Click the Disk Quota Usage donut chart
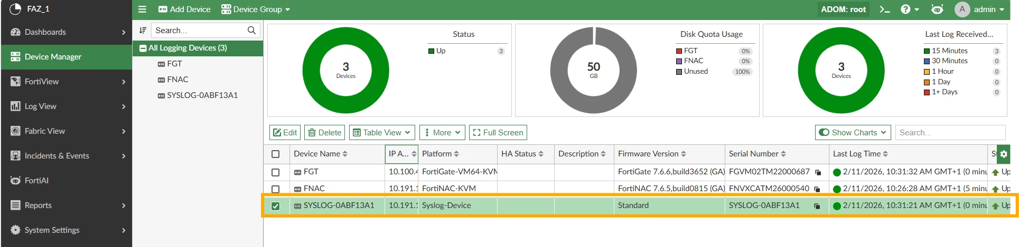This screenshot has height=247, width=1019. (593, 70)
